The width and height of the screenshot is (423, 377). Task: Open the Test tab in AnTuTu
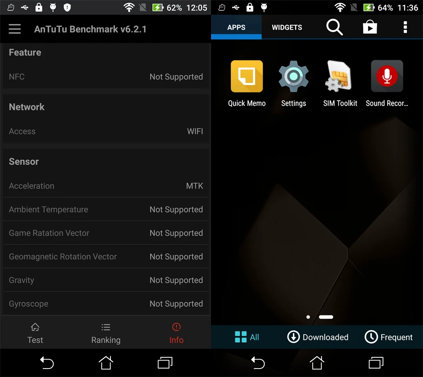[35, 333]
